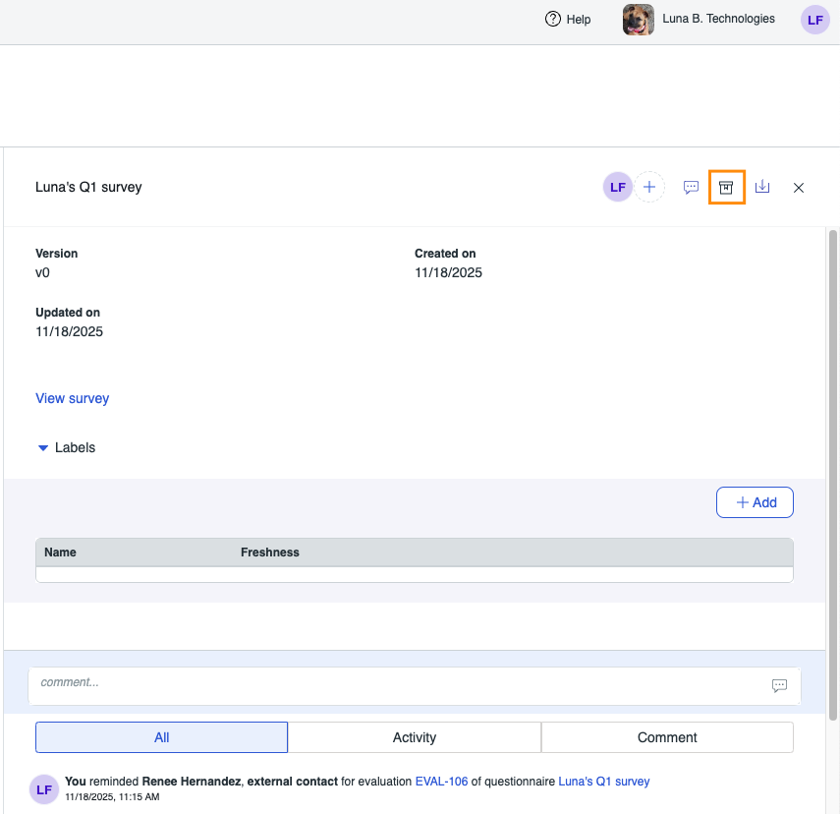Click the LF assignee avatar beside survey title
The height and width of the screenshot is (814, 840).
617,187
